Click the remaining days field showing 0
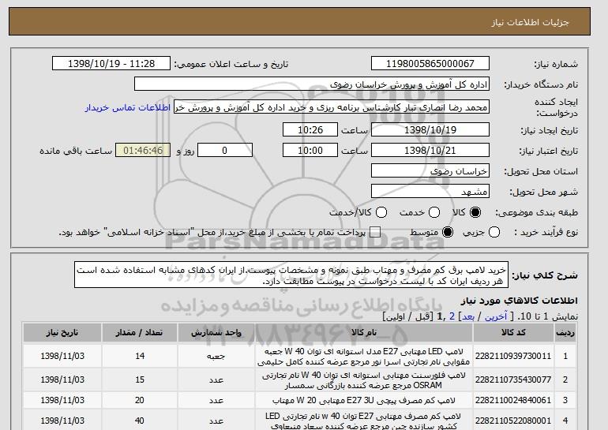Viewport: 608px width, 430px height. click(x=225, y=151)
